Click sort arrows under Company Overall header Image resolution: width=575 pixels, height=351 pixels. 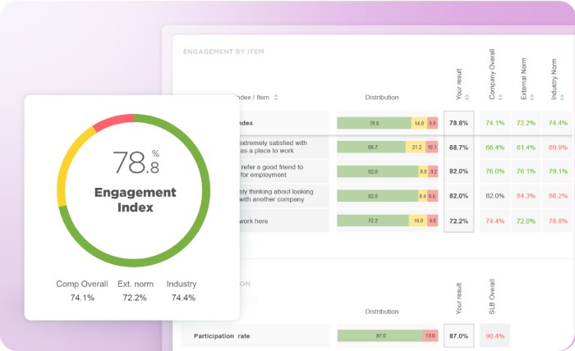click(x=500, y=97)
